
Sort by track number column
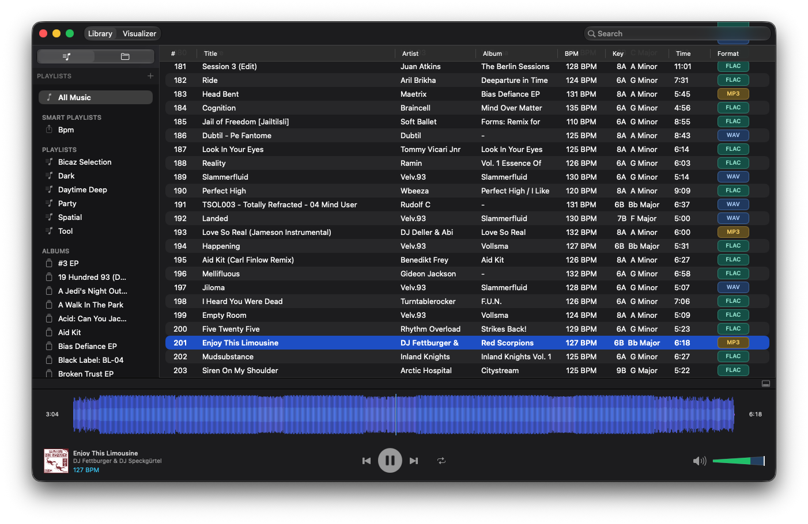point(173,54)
